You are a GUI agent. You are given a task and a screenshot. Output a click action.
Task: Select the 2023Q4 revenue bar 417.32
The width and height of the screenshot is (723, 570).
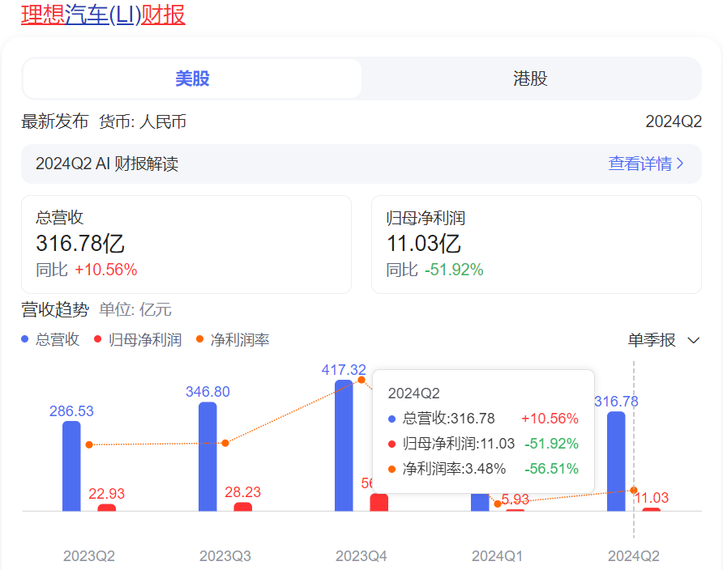pos(344,445)
